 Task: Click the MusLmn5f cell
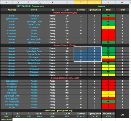6,119
